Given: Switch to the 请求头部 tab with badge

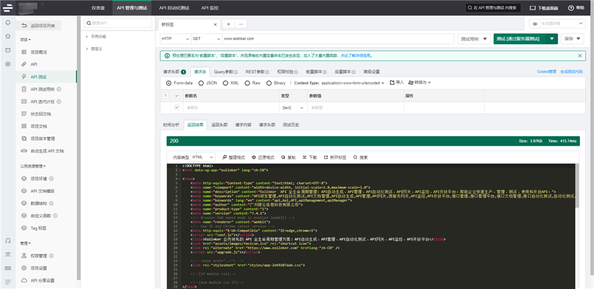Looking at the screenshot, I should click(x=174, y=72).
